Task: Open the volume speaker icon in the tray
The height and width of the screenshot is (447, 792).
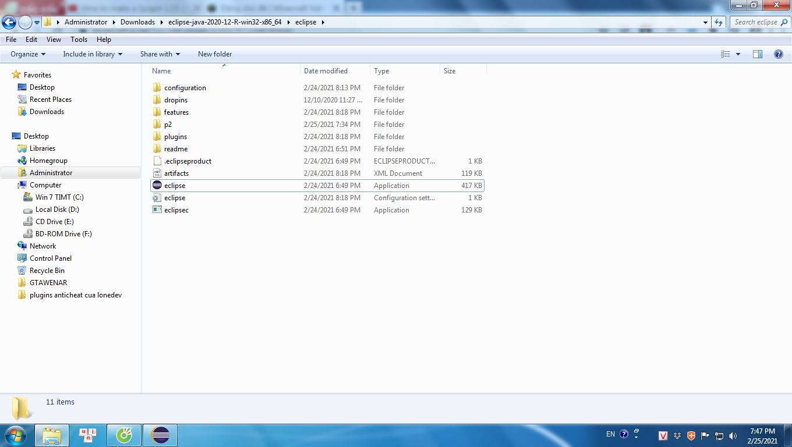Action: pyautogui.click(x=732, y=435)
